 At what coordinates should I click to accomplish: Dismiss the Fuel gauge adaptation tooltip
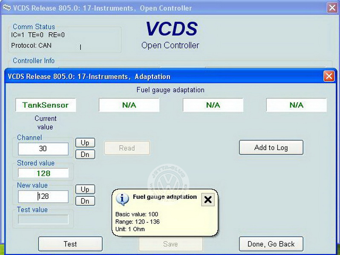coord(208,199)
